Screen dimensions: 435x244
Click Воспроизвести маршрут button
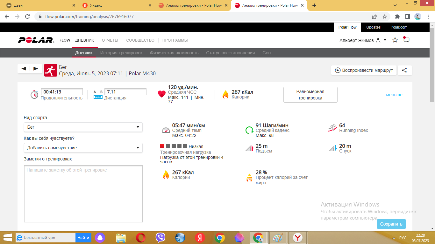[x=364, y=70]
